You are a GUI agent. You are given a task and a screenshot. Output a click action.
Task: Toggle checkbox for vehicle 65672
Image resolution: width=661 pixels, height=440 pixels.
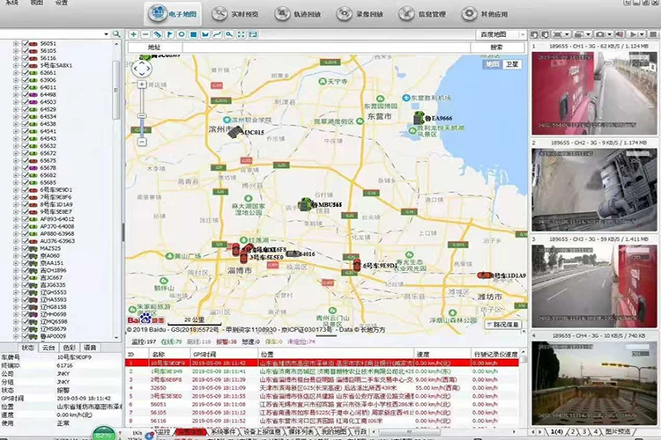coord(26,153)
